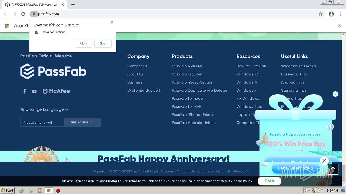
Task: Accept cookies with Got it button
Action: (x=270, y=181)
